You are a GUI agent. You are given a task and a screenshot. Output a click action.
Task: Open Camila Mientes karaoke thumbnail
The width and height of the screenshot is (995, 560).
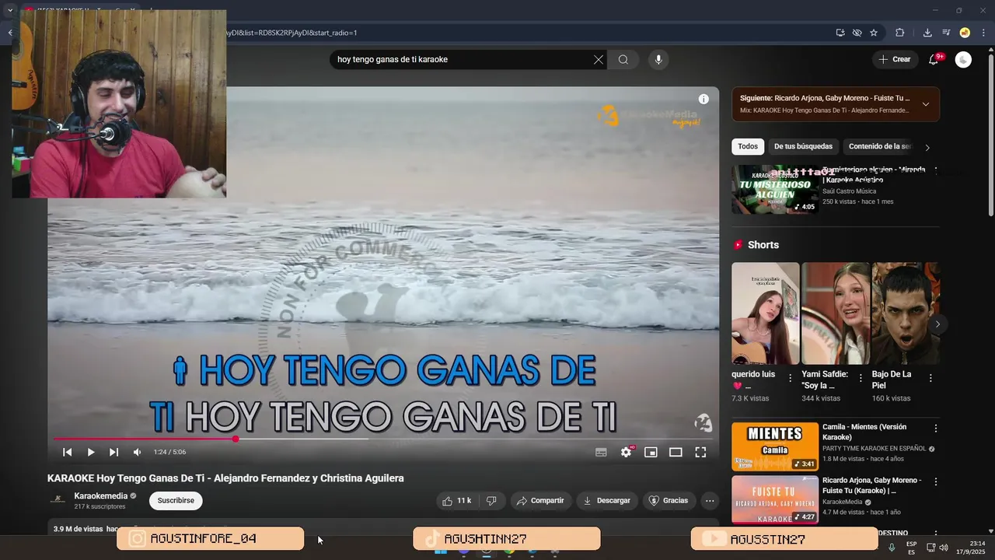click(x=775, y=446)
